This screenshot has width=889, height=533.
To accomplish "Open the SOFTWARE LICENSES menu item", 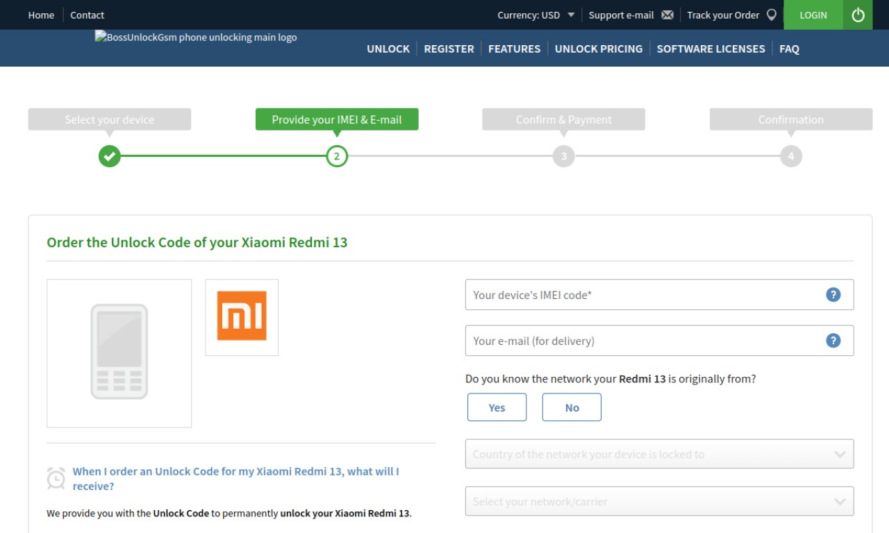I will [x=711, y=49].
